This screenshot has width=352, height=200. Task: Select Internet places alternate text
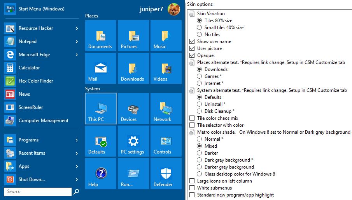pyautogui.click(x=200, y=83)
